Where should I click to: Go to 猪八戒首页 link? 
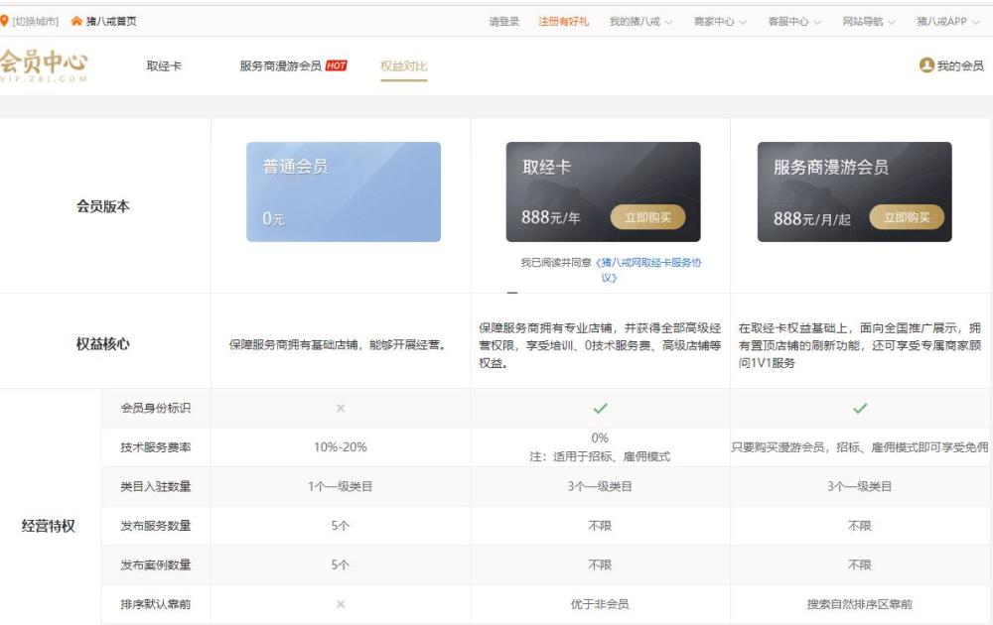111,22
